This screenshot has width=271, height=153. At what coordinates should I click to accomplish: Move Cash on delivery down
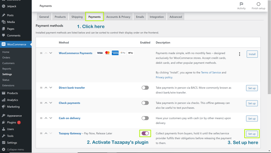click(x=51, y=118)
